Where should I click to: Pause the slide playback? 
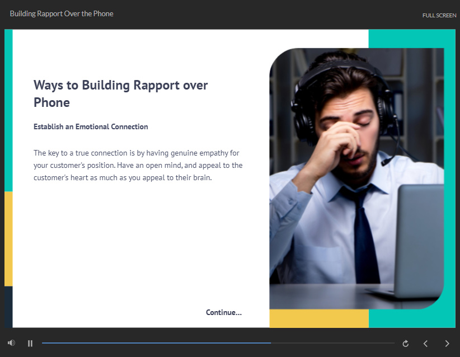(x=30, y=343)
